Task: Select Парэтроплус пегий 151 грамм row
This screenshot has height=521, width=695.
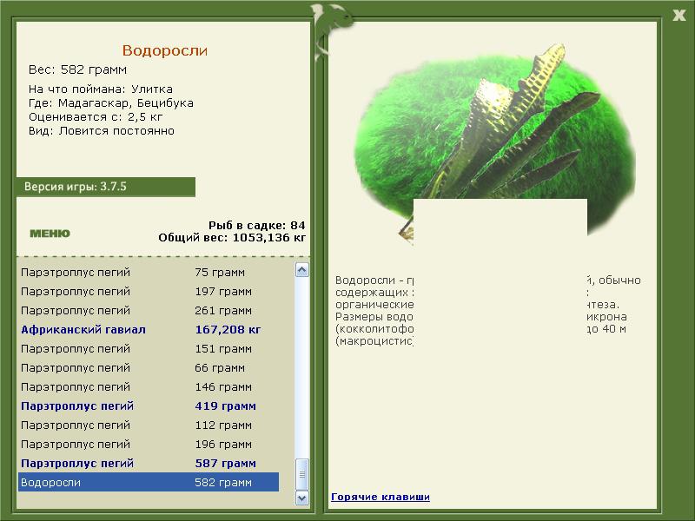Action: [149, 349]
